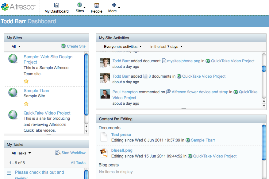Click My Sites scroll down arrow

pyautogui.click(x=86, y=131)
